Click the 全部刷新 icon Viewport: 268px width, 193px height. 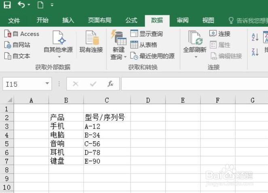tap(195, 38)
